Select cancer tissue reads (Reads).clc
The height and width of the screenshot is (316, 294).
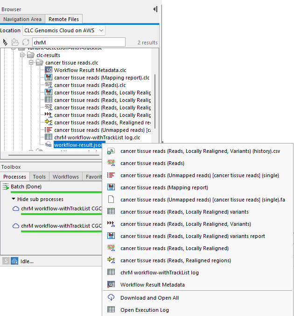point(90,85)
